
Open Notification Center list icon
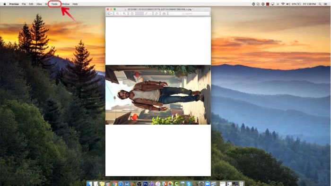click(x=325, y=4)
